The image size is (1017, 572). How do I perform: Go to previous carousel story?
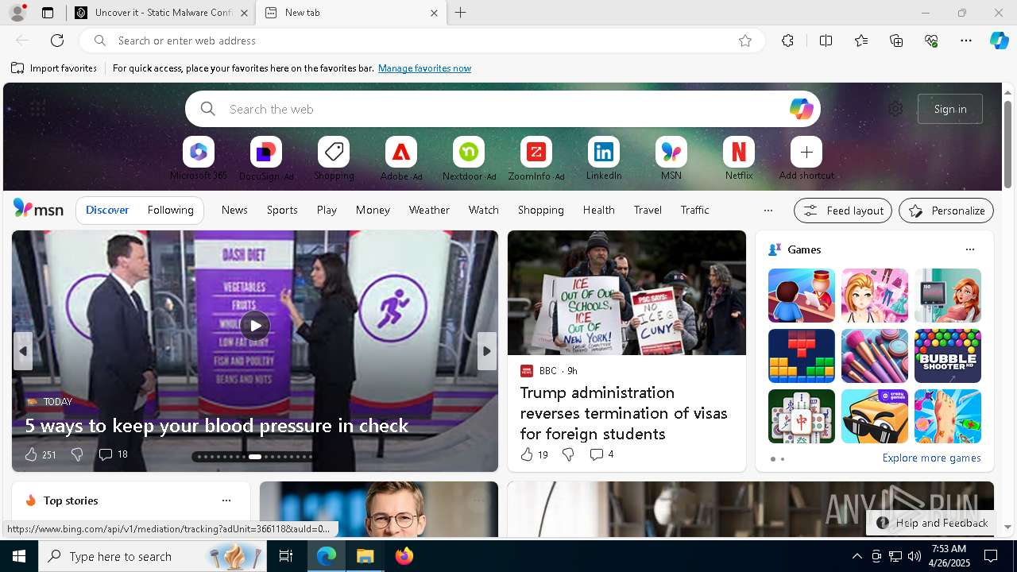point(22,351)
